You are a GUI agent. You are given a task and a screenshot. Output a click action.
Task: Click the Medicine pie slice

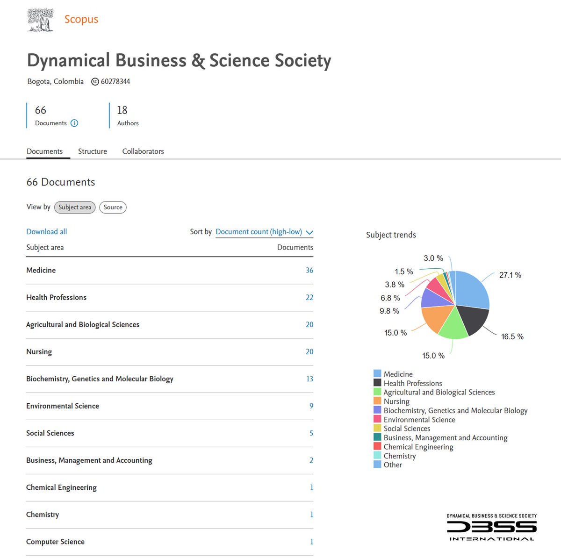(471, 290)
